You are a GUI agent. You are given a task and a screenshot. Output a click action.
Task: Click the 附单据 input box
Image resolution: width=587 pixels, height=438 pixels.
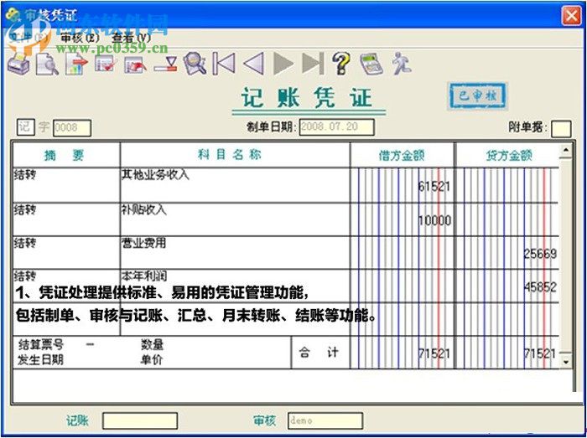coord(562,129)
